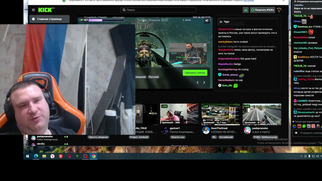Open DeenTheGreat channel avatar
The image size is (322, 181).
coord(206,130)
